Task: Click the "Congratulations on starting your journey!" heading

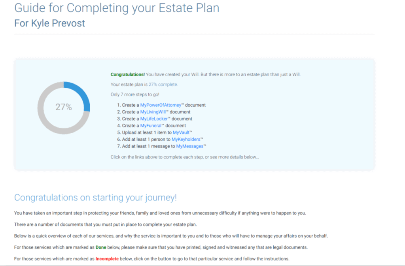Action: coord(95,197)
